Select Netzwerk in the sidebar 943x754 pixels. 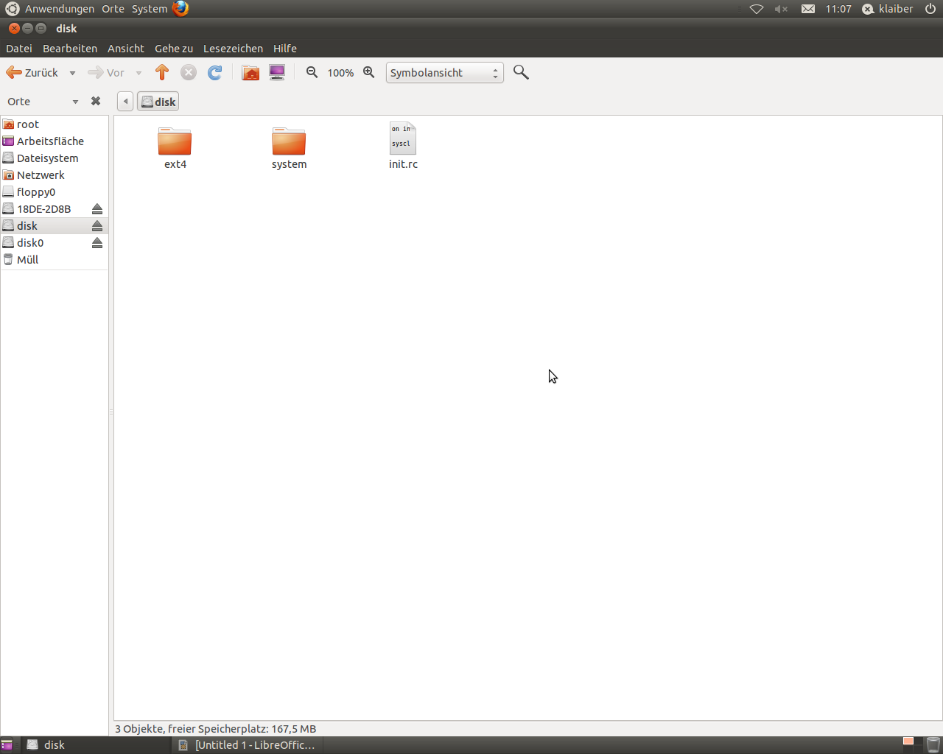click(55, 175)
